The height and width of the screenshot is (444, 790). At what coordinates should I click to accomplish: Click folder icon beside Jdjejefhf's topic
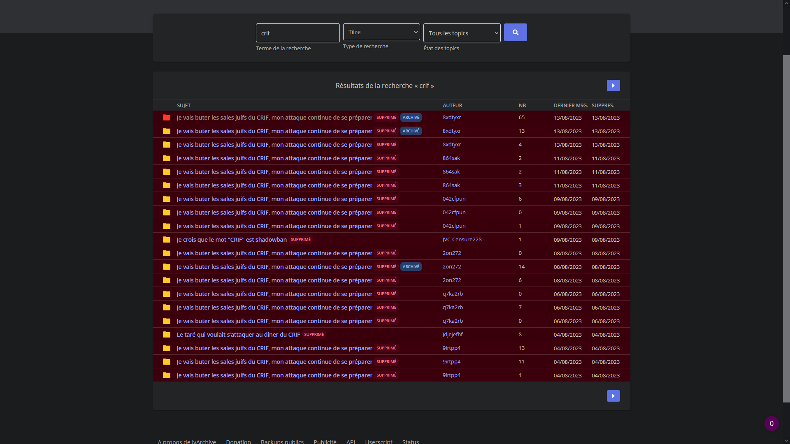(167, 335)
